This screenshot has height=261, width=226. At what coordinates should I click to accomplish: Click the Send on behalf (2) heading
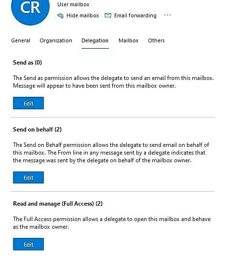click(x=37, y=130)
